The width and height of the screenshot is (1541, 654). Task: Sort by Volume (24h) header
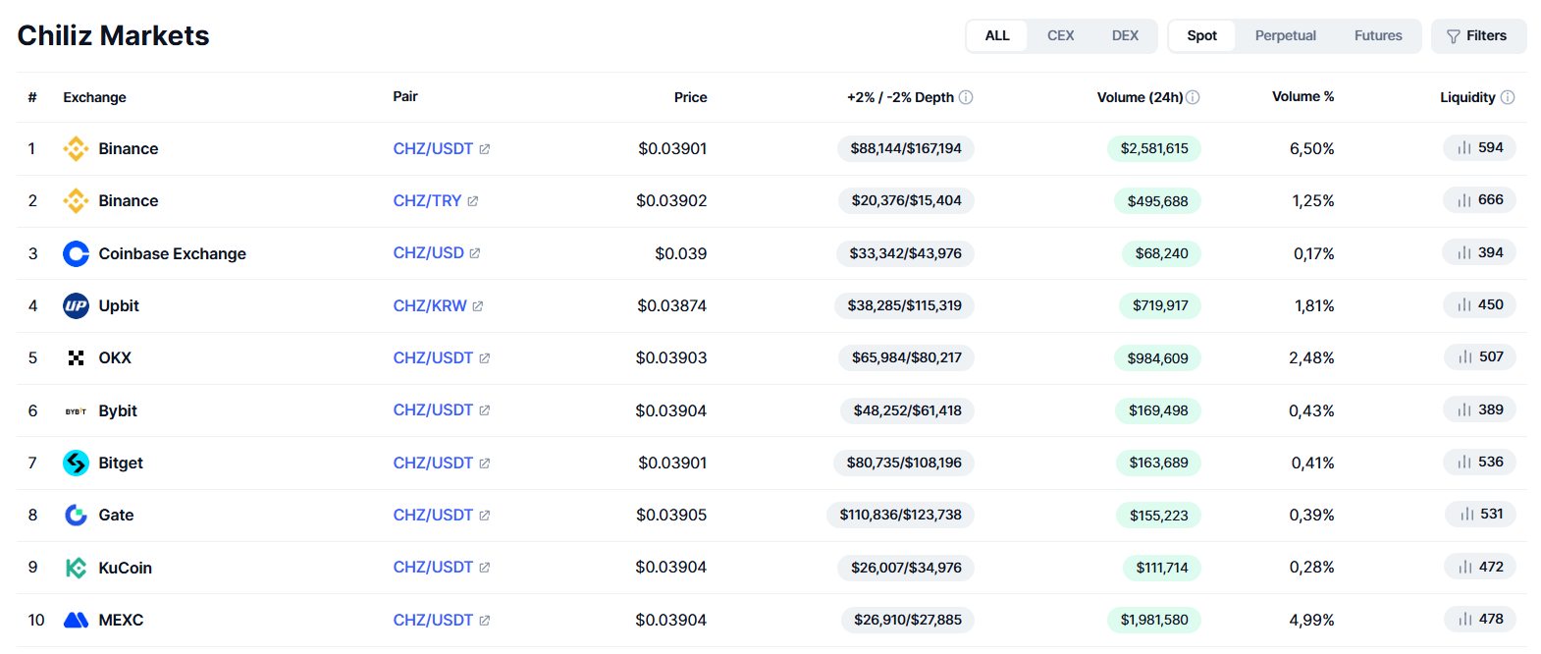click(x=1140, y=97)
